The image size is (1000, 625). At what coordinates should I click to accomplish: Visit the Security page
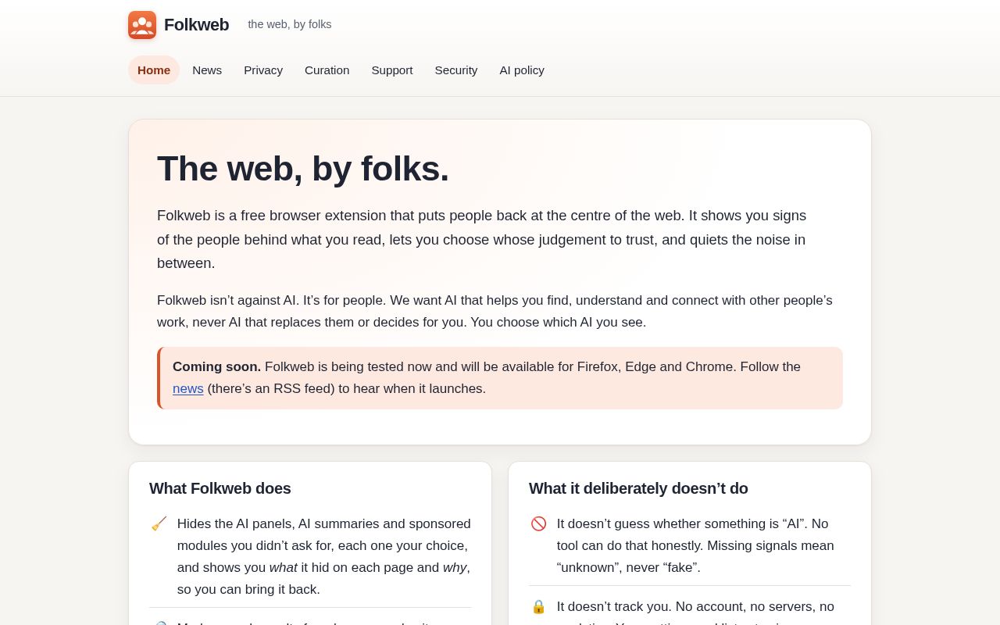coord(456,70)
